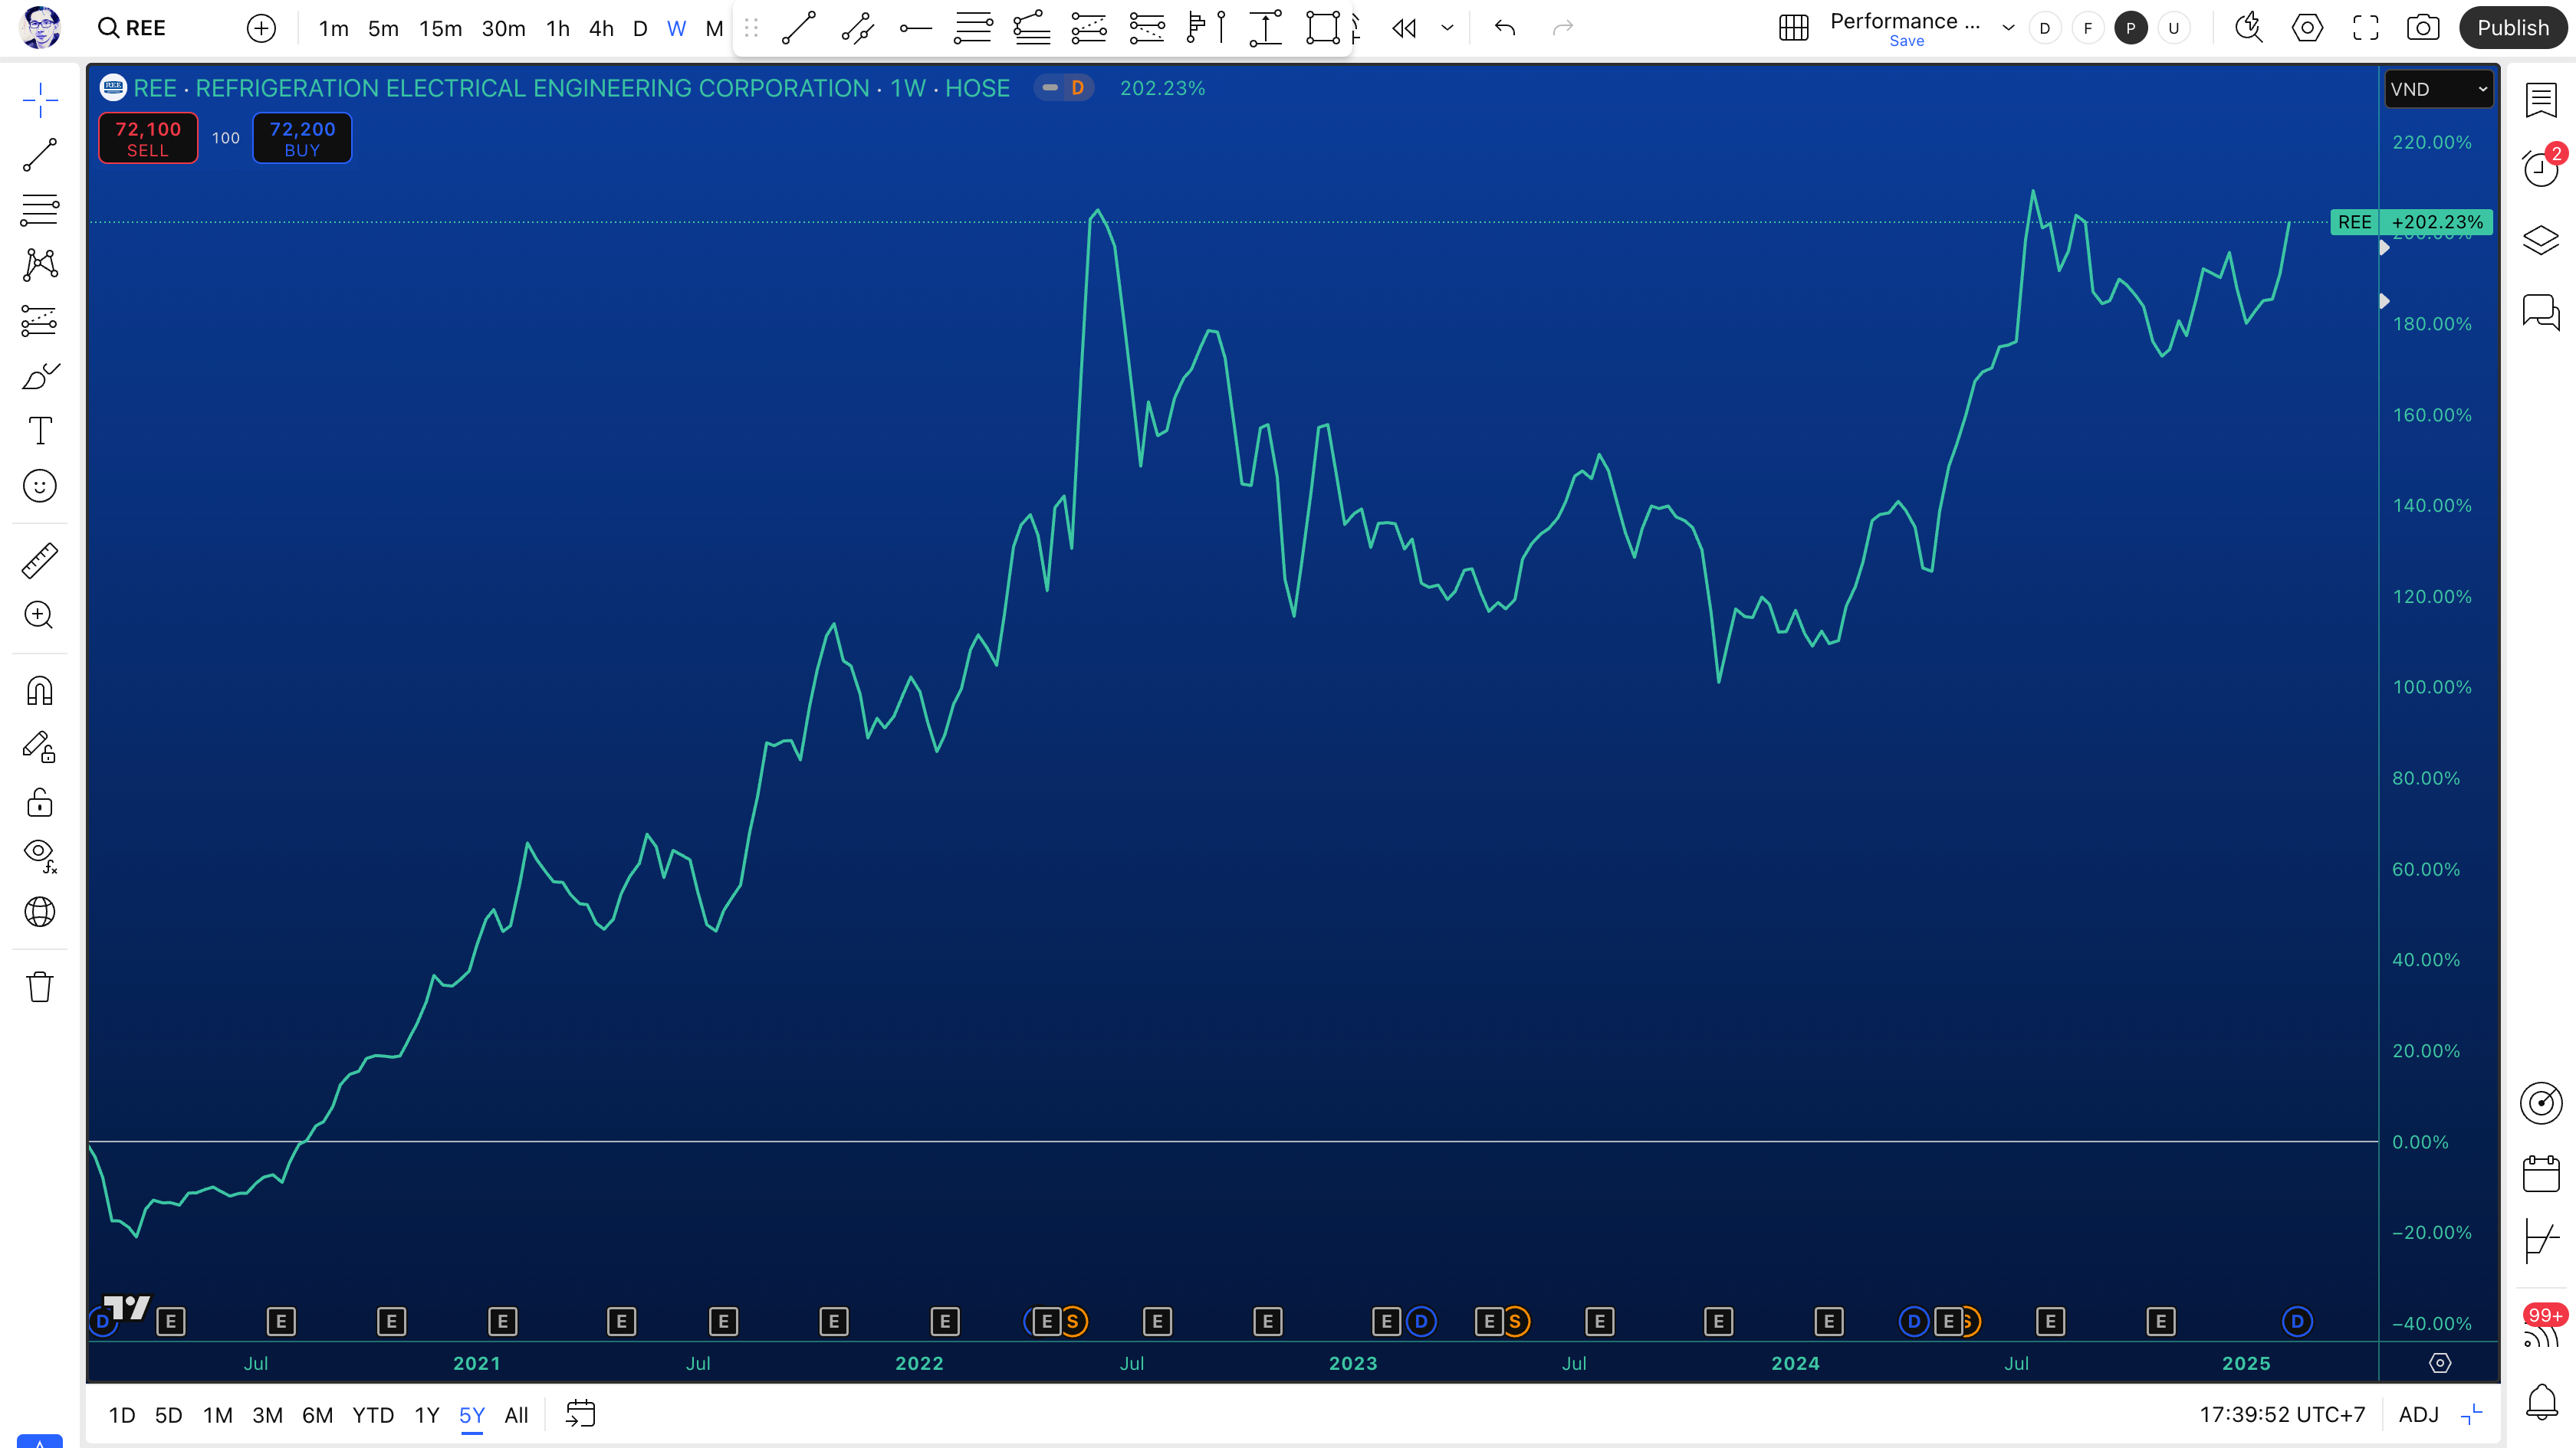Select the trend line drawing tool

click(x=40, y=155)
